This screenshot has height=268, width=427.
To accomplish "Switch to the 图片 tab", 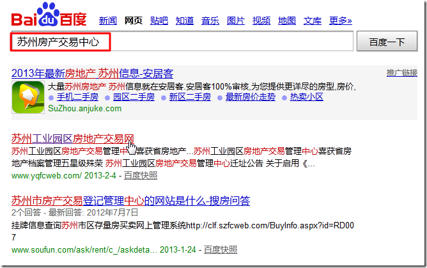I will (x=236, y=20).
